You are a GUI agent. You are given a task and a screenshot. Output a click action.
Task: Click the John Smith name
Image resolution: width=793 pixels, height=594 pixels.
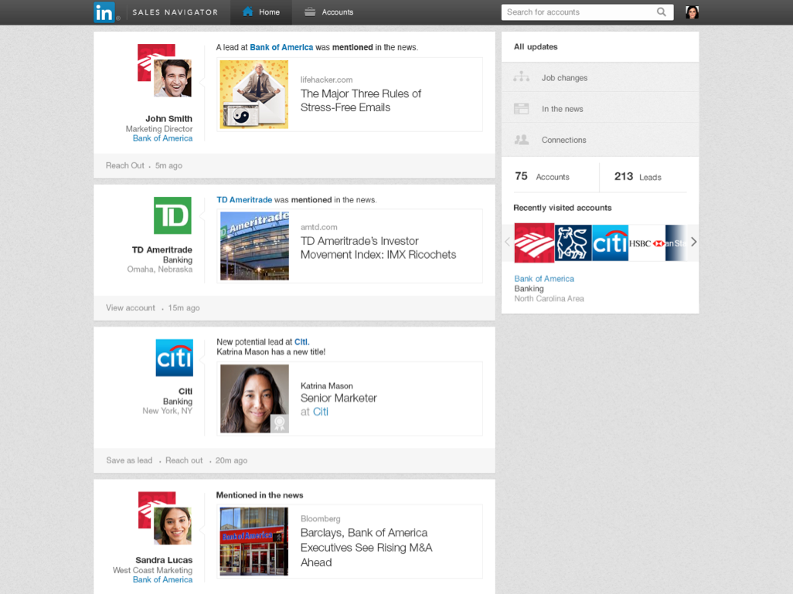[169, 118]
